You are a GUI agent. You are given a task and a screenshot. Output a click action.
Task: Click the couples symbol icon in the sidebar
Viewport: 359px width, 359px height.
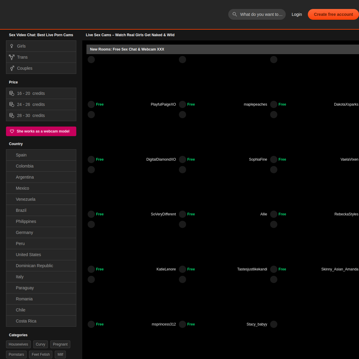click(x=12, y=68)
